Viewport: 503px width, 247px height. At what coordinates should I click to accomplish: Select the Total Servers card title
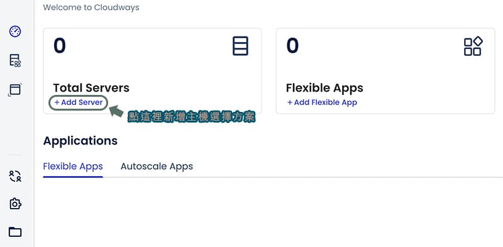click(x=91, y=88)
